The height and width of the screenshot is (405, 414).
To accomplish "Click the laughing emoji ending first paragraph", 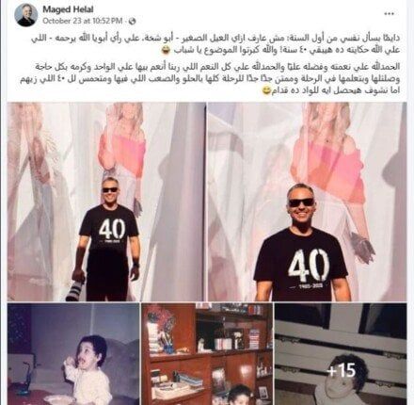I will [169, 51].
